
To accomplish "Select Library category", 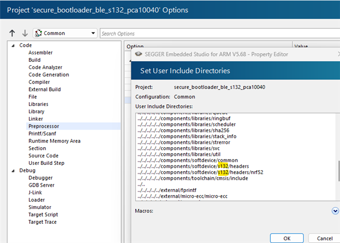I will (36, 112).
